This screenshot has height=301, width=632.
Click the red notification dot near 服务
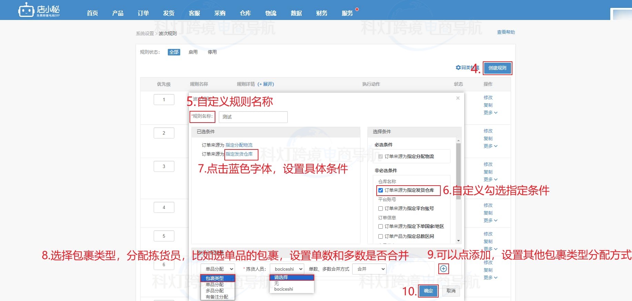coord(357,9)
